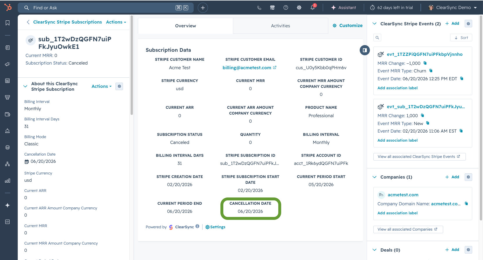Add association label on the Churn event card
483x260 pixels.
pos(398,88)
